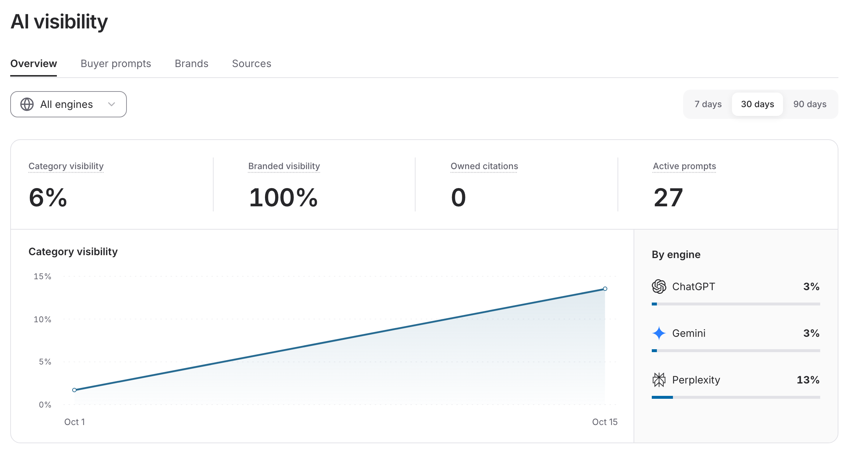Click the Branded visibility metric label
The image size is (853, 452).
284,166
